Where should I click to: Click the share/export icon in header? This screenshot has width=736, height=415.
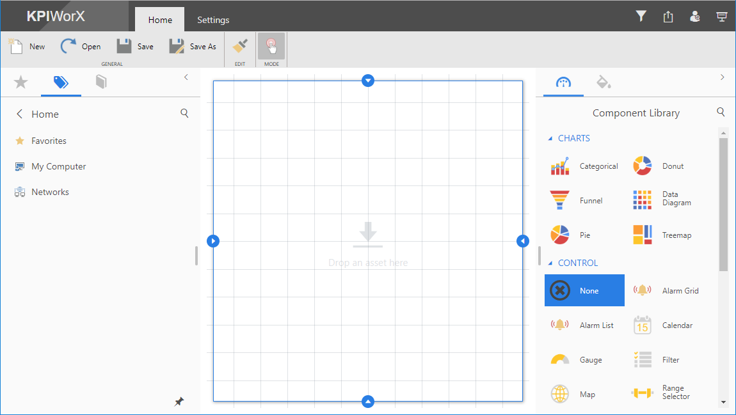coord(668,17)
